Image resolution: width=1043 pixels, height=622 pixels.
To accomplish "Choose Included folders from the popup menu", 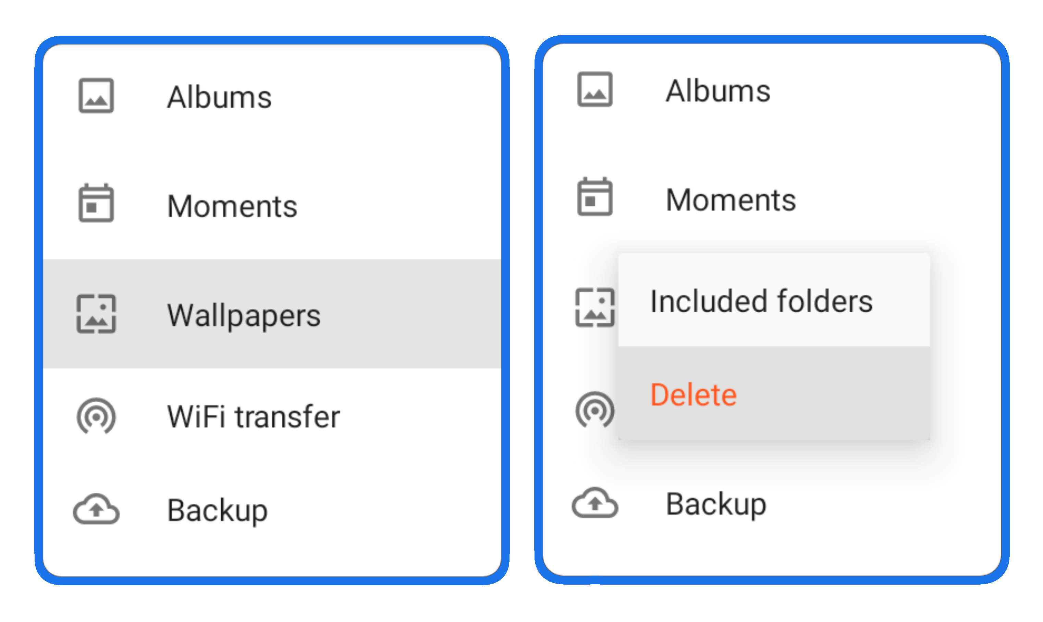I will tap(775, 300).
